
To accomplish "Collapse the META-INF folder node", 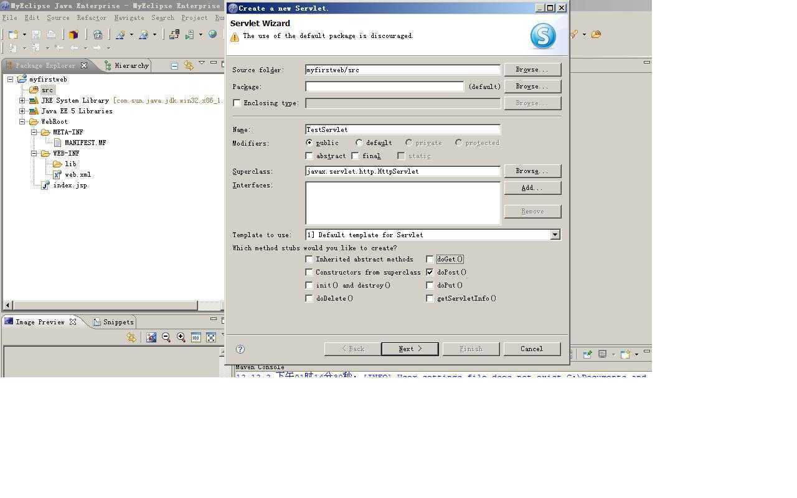I will (x=34, y=132).
